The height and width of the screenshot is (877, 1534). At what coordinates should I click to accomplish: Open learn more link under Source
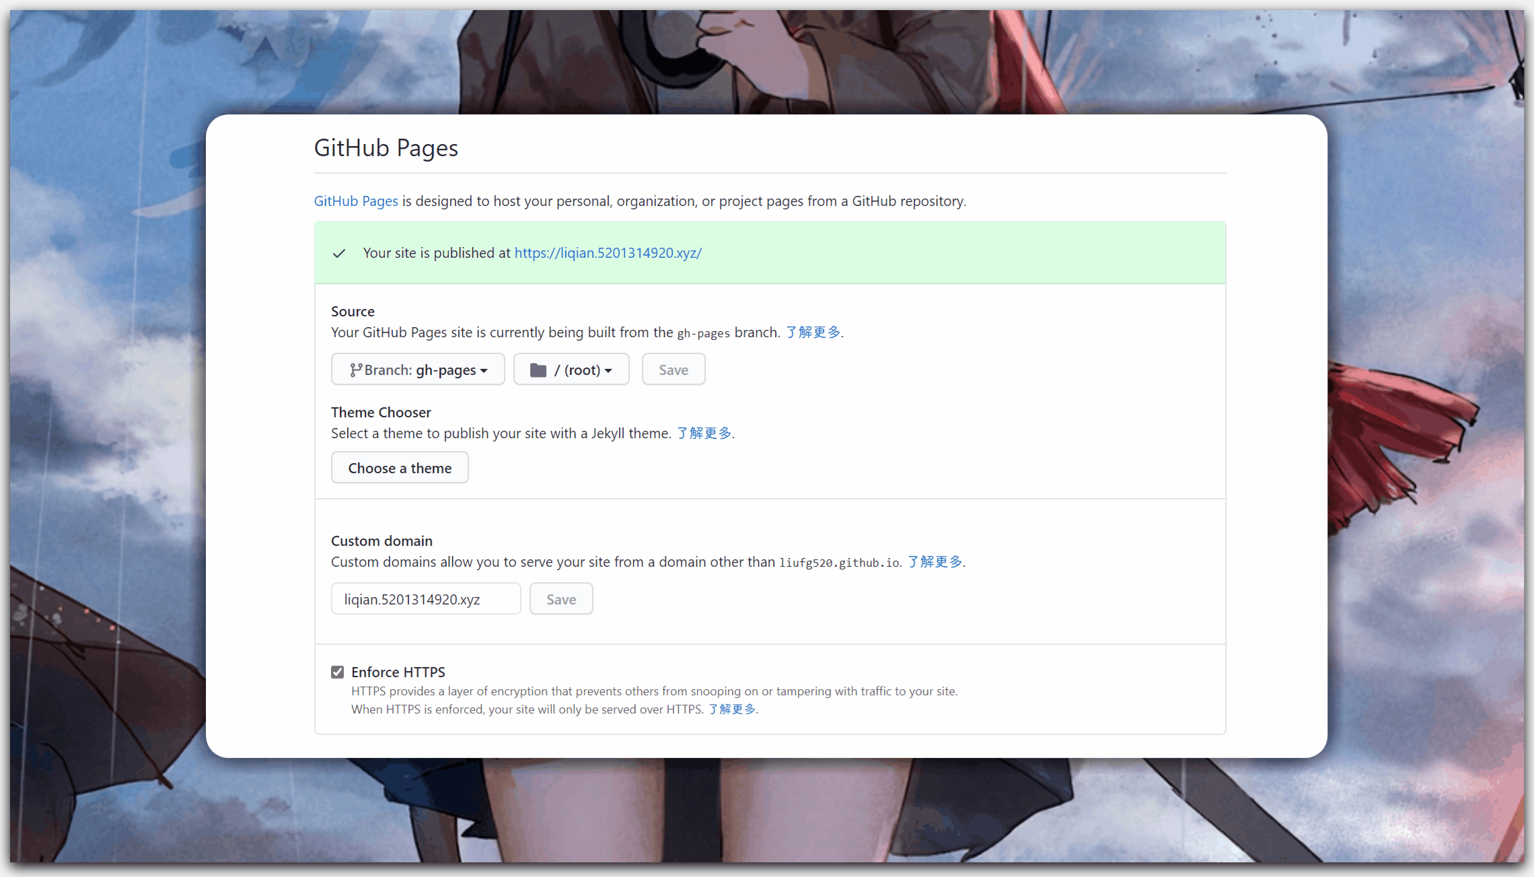point(813,332)
